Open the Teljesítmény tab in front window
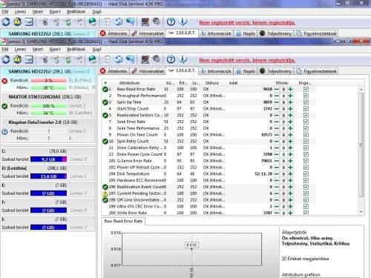This screenshot has height=278, width=371. click(276, 71)
